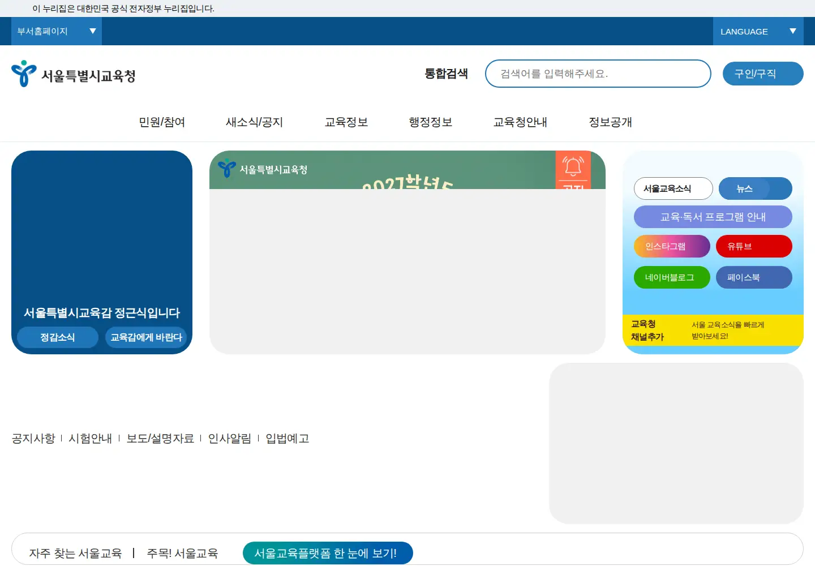Click the 서울특별시교육감 정근식입니다 heading
The height and width of the screenshot is (566, 815).
pos(102,312)
